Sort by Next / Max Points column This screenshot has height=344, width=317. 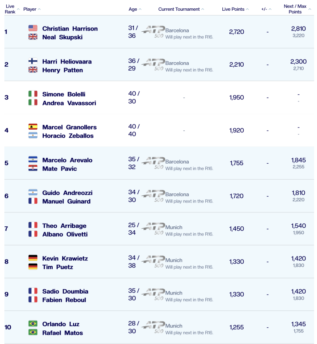296,9
